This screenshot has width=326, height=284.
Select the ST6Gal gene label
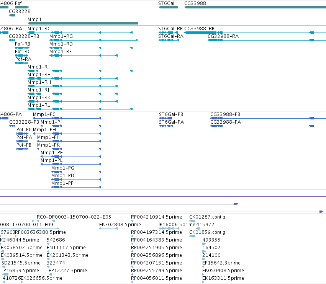click(166, 3)
